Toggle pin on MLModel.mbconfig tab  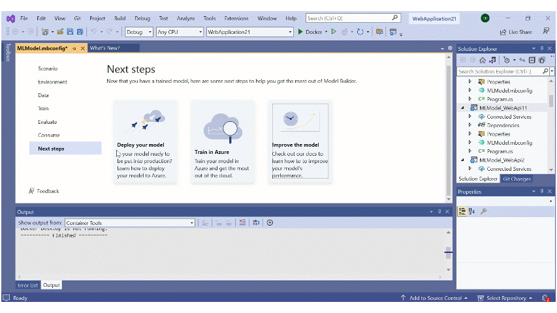click(74, 48)
